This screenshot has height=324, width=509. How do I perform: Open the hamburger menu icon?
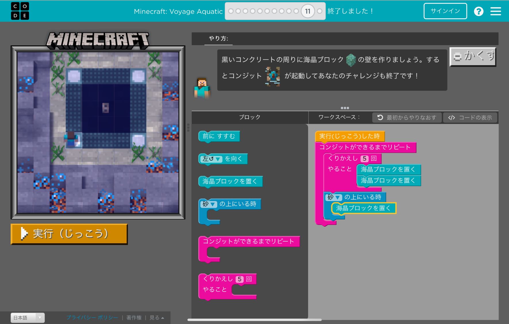tap(495, 11)
